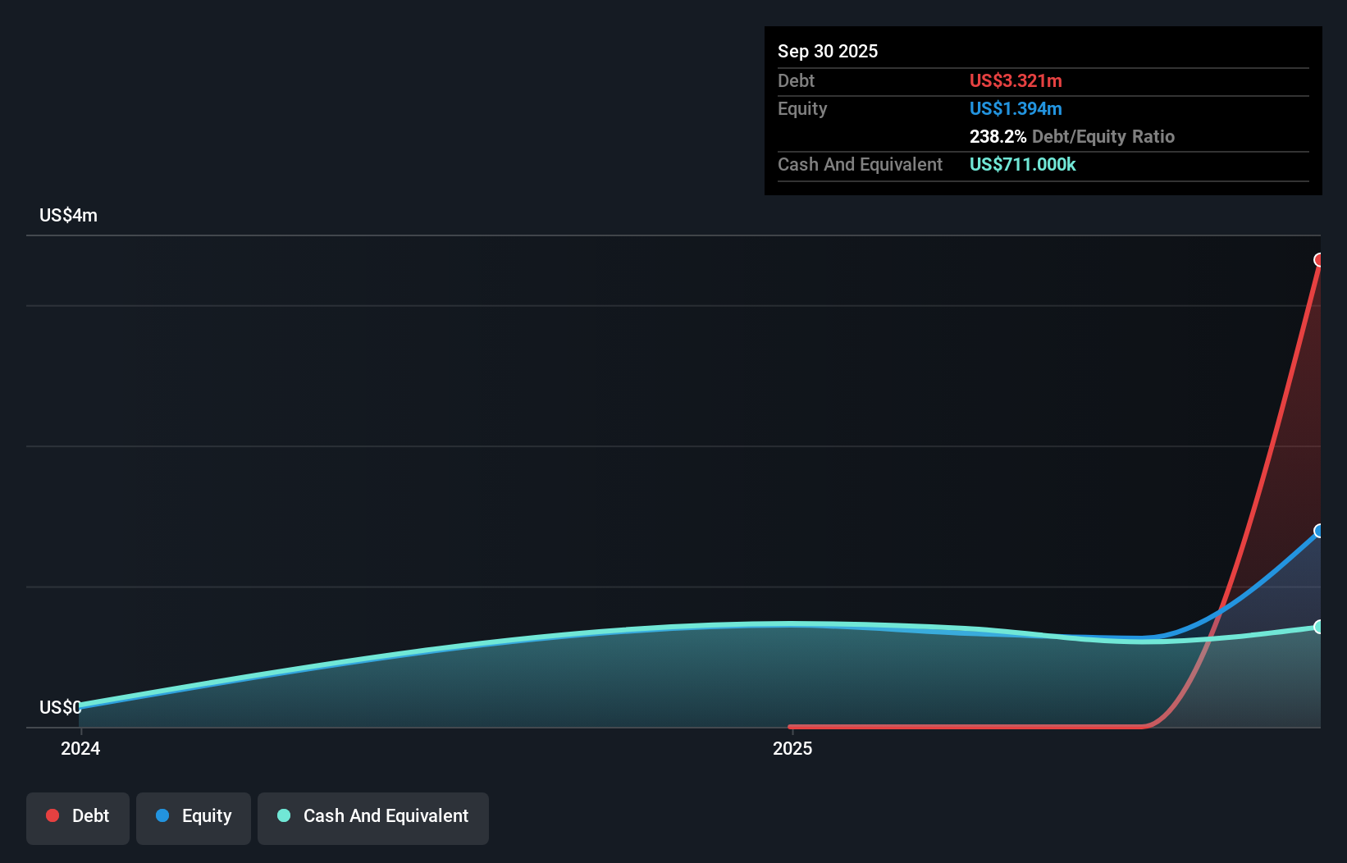Viewport: 1347px width, 863px height.
Task: Select the 2024 axis label
Action: coord(80,748)
